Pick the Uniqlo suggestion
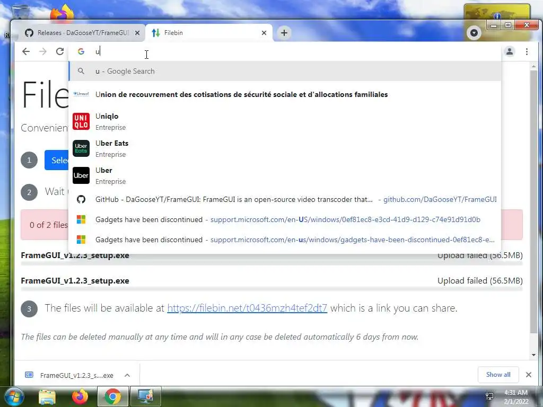This screenshot has height=407, width=543. tap(285, 121)
